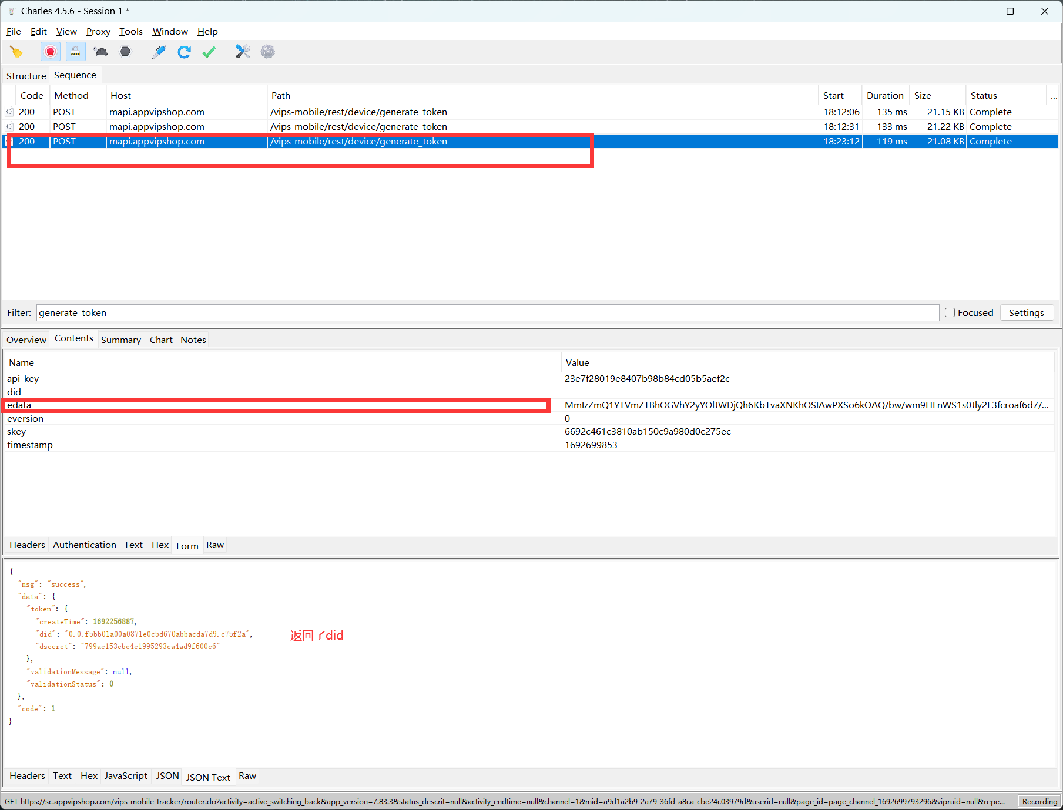The width and height of the screenshot is (1063, 810).
Task: Open the Summary tab
Action: point(121,340)
